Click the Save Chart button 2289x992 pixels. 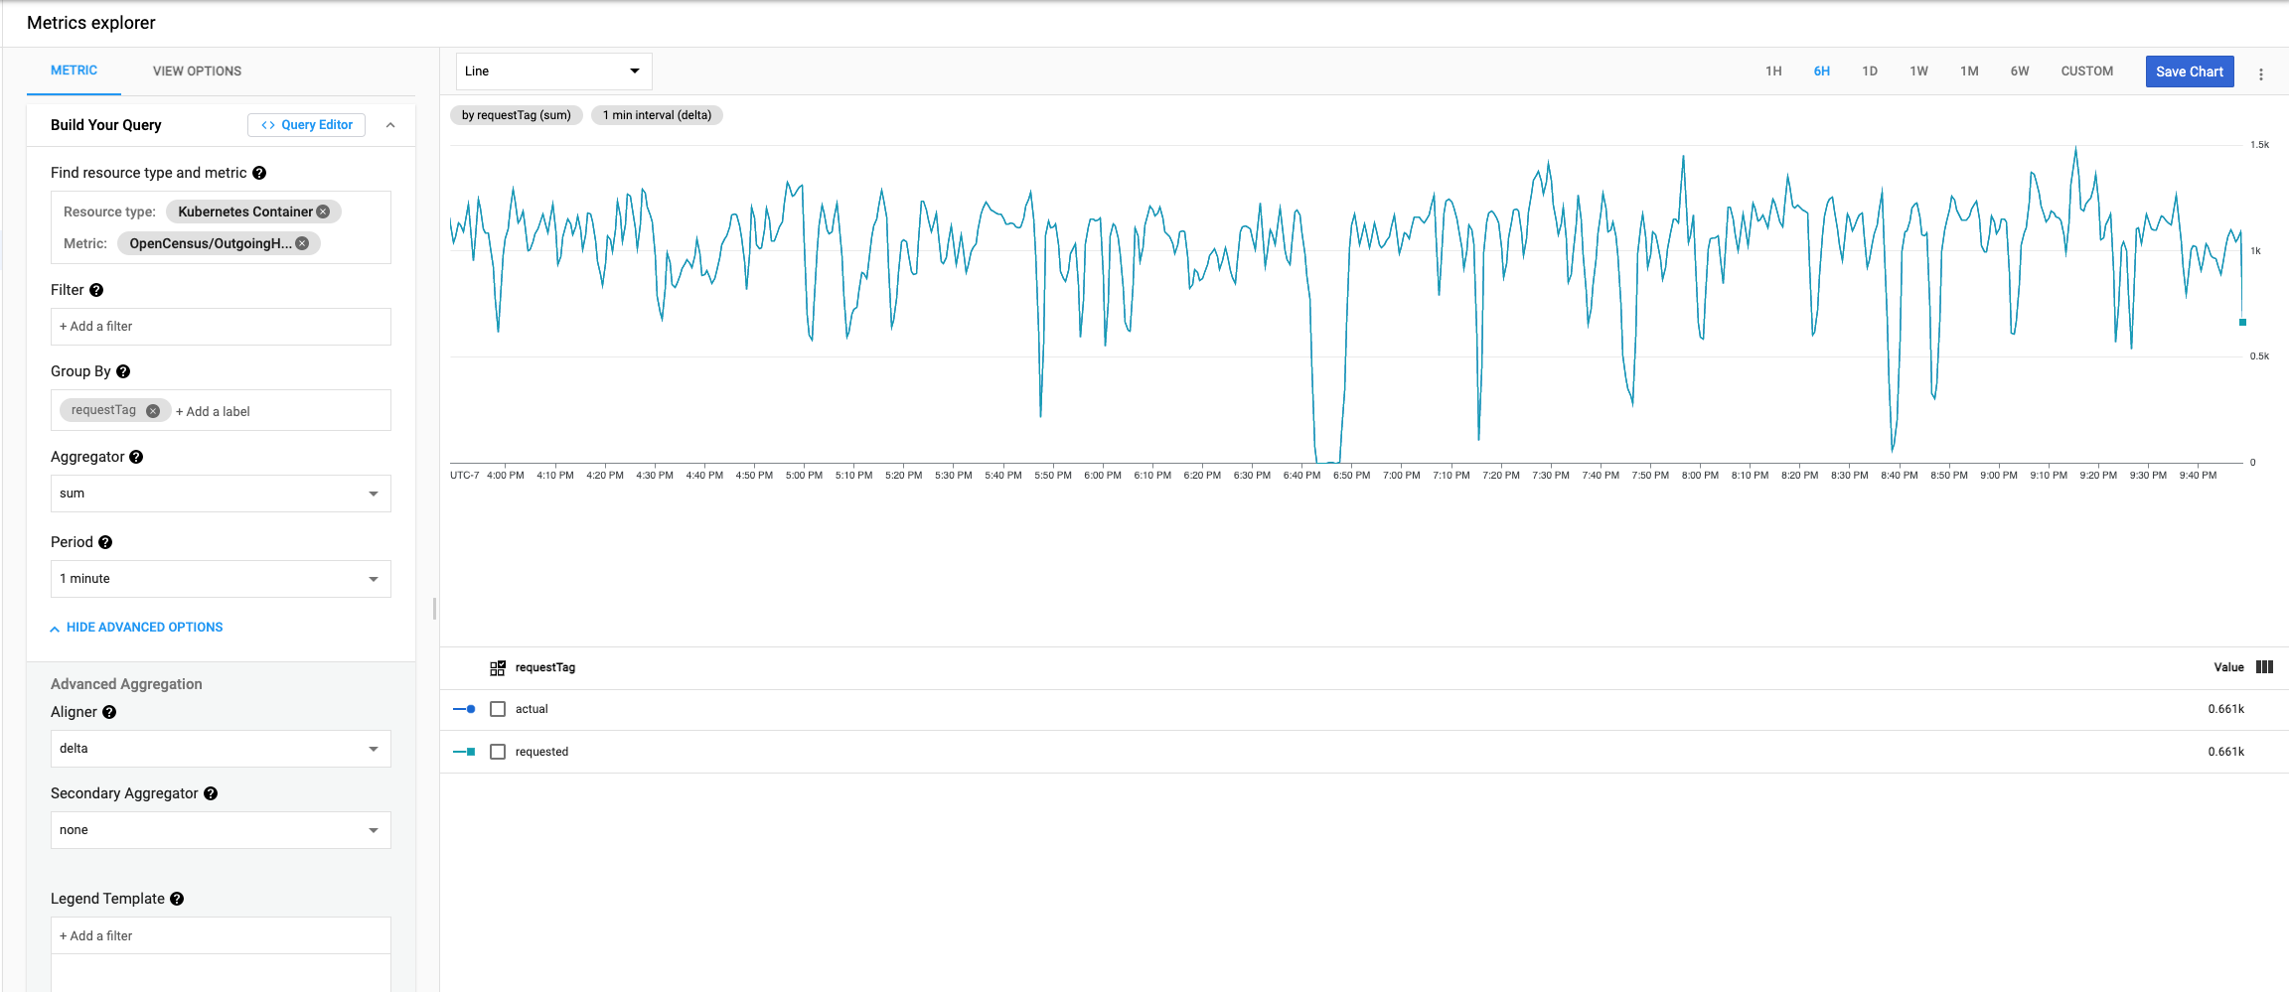pos(2190,71)
